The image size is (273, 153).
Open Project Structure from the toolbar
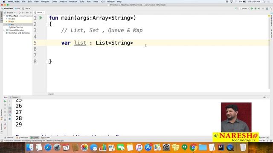pyautogui.click(x=267, y=8)
